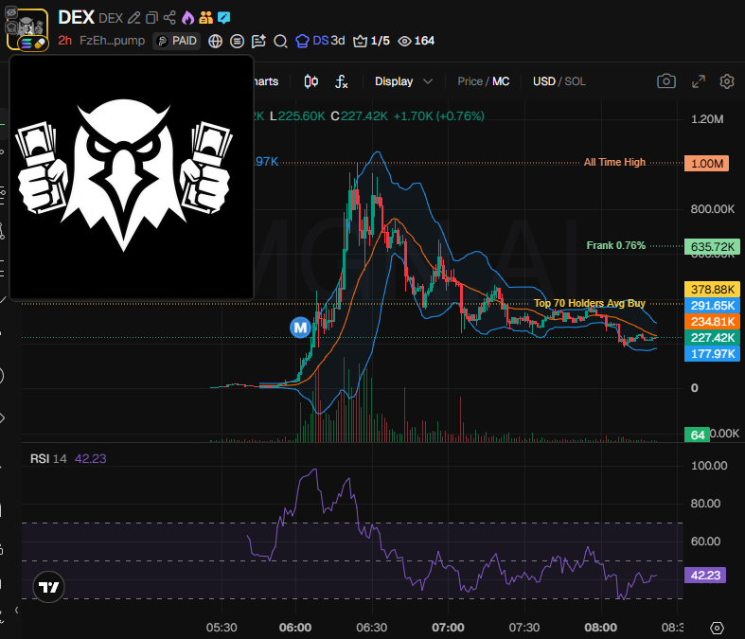The height and width of the screenshot is (639, 745).
Task: Search the token with magnifier icon
Action: click(x=280, y=42)
